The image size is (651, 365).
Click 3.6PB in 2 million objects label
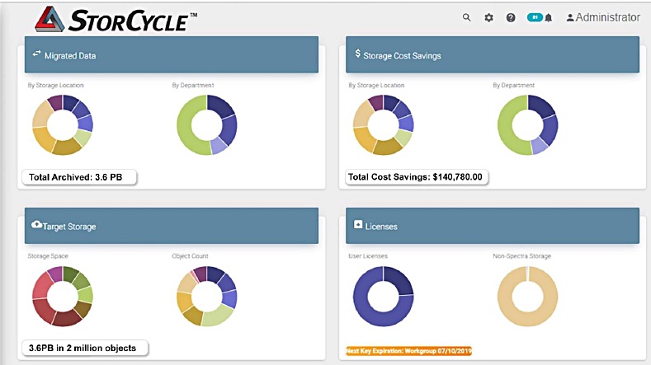[x=85, y=348]
